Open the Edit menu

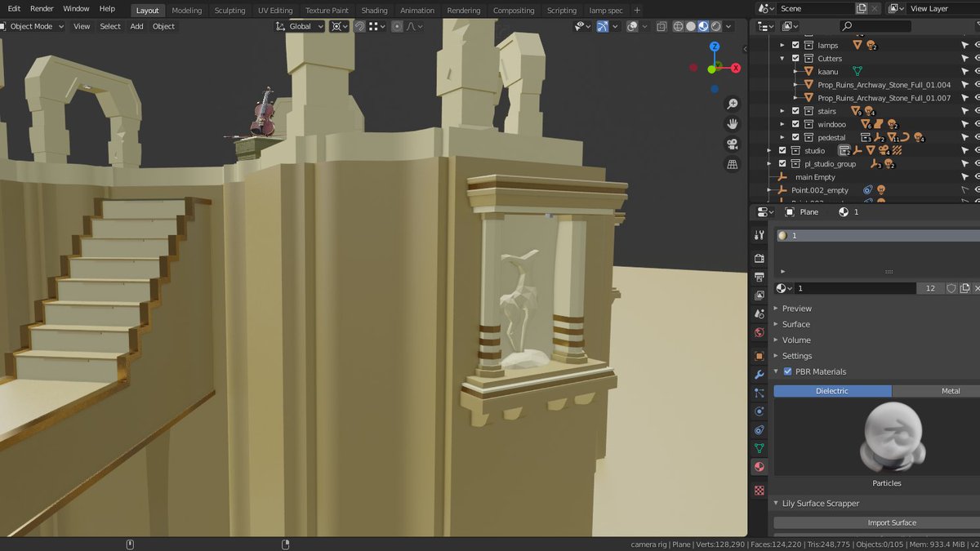pos(14,9)
